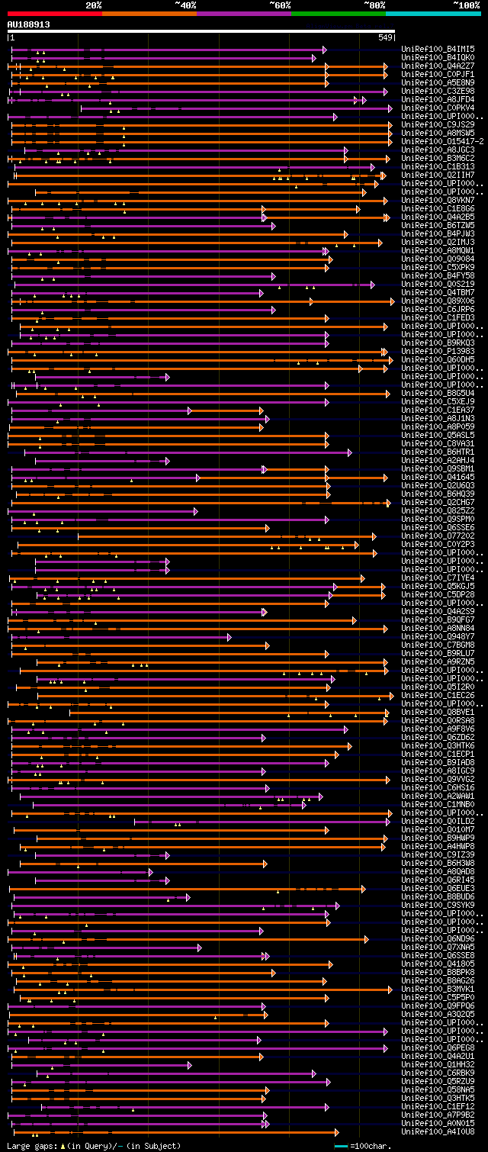Open hit UniRef100_C1EA37
The width and height of the screenshot is (488, 1152).
pyautogui.click(x=438, y=410)
